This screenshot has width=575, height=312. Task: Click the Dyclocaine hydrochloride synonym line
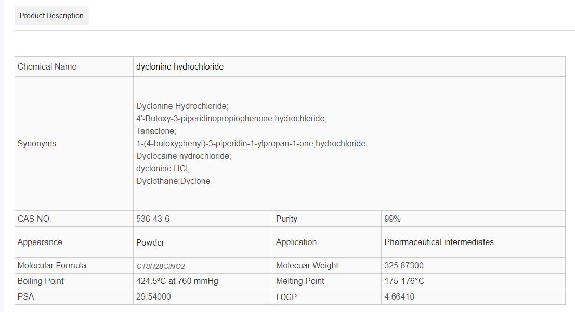point(184,156)
